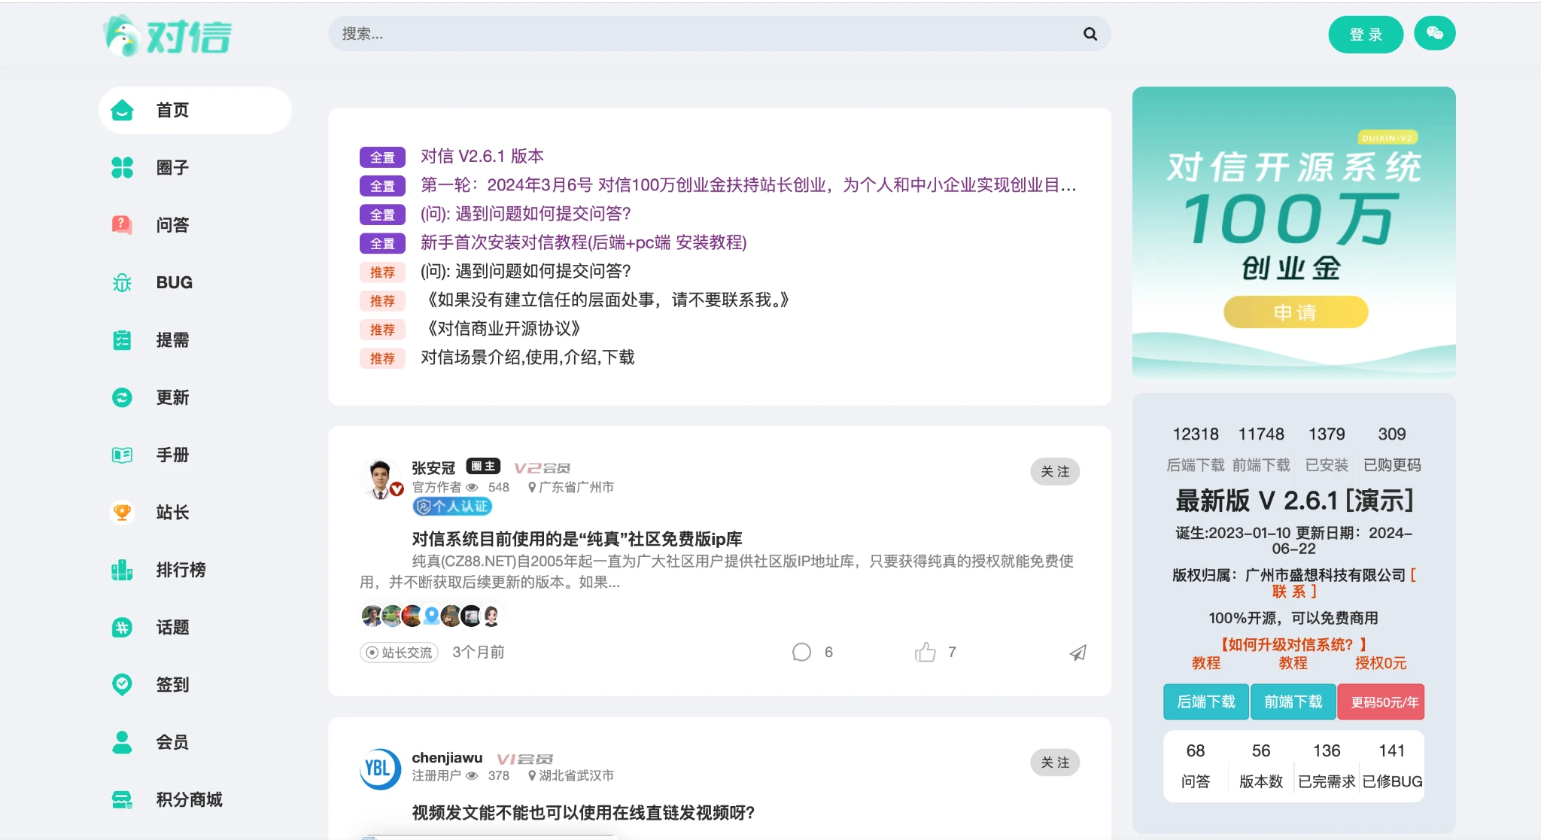Screen dimensions: 1541x840
Task: Click the 圈主 badge next to 张安冠
Action: coord(483,467)
